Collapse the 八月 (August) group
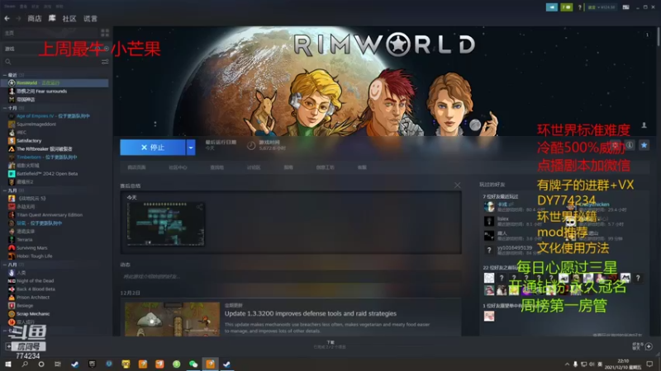This screenshot has width=661, height=371. click(x=5, y=265)
